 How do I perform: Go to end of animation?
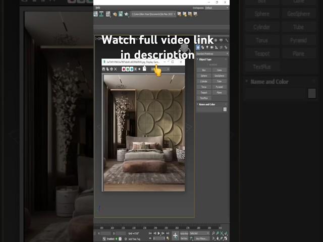pos(168,233)
